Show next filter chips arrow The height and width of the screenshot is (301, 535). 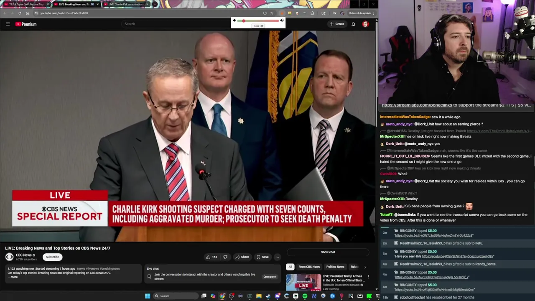coord(365,267)
